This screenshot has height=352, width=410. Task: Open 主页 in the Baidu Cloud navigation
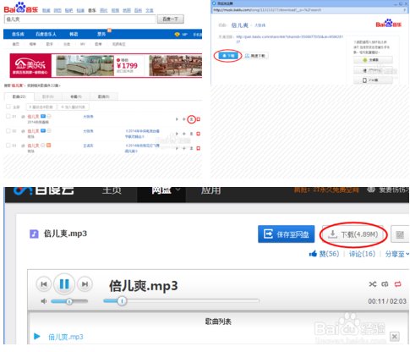coord(112,190)
